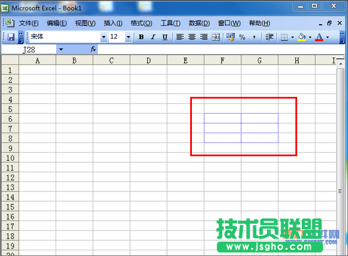
Task: Expand Standard toolbar options chevron
Action: tap(21, 37)
